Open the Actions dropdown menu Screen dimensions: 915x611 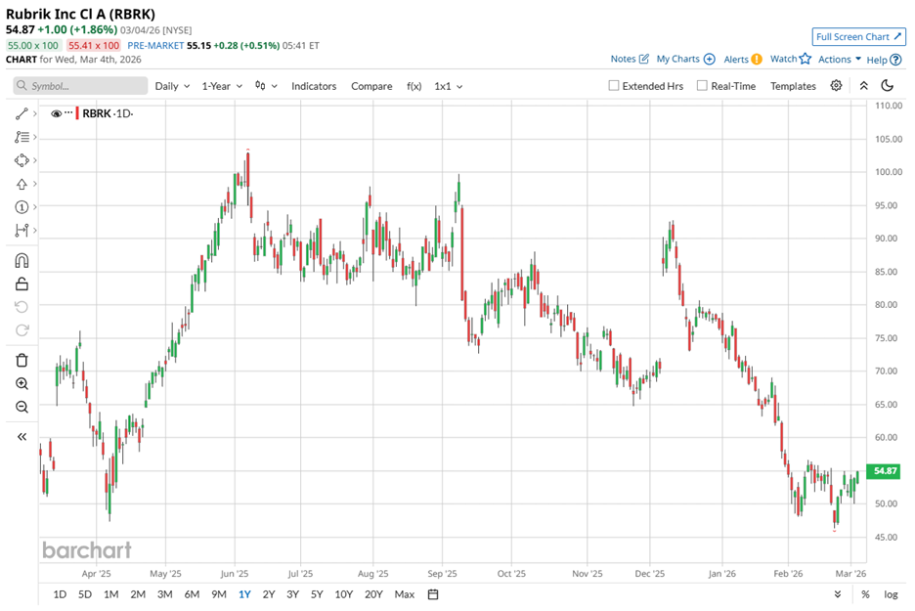[x=840, y=60]
